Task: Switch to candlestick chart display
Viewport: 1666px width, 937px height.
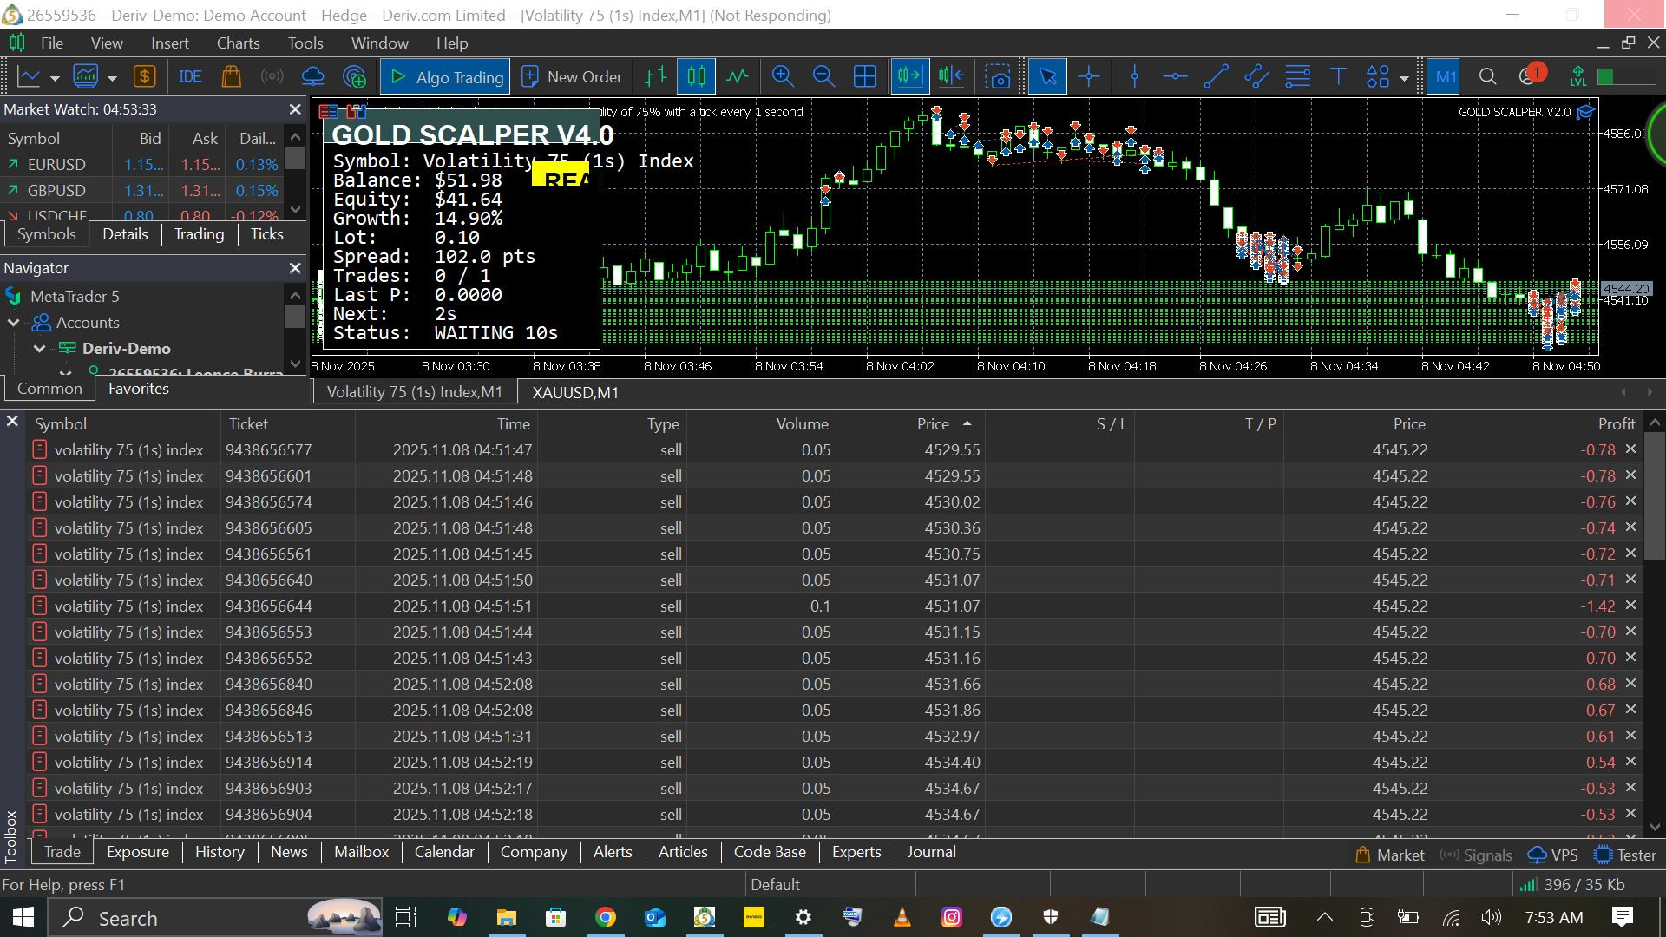Action: click(696, 77)
